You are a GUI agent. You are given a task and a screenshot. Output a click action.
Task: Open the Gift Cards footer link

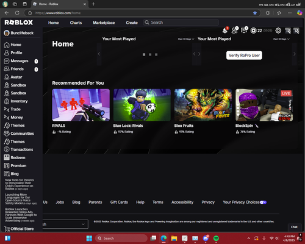(x=119, y=203)
